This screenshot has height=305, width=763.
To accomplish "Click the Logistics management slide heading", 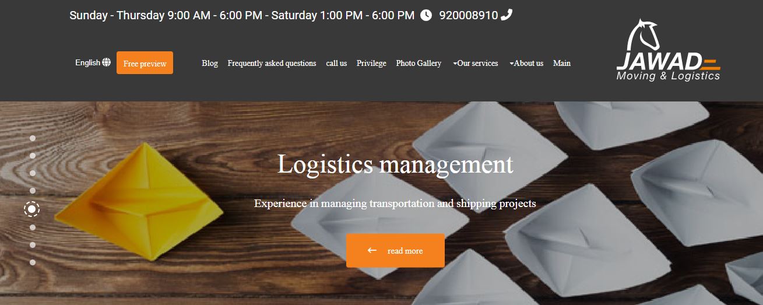I will pos(395,164).
